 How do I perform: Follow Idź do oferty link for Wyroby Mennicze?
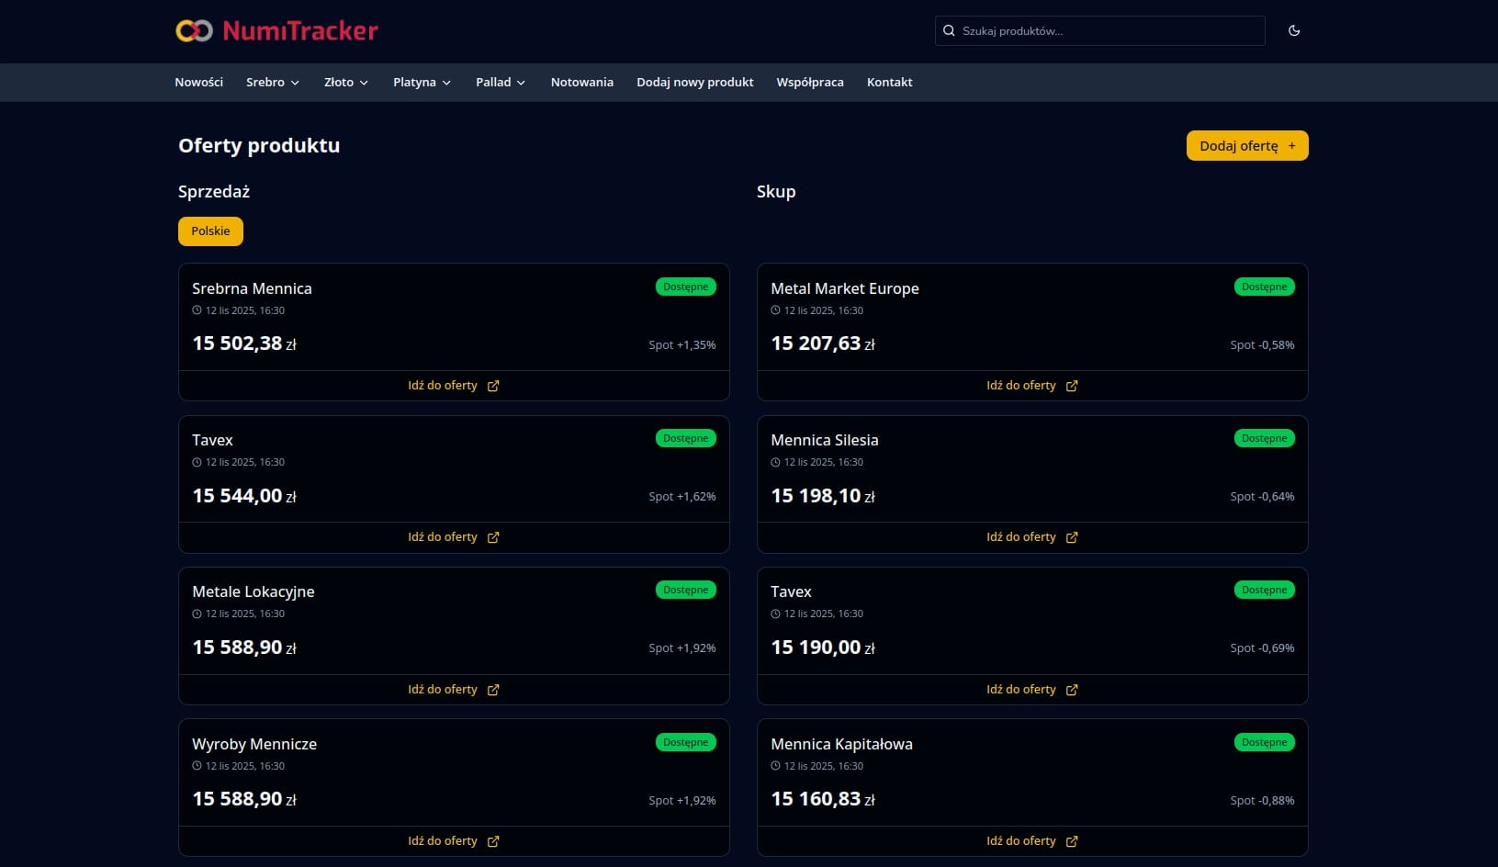click(x=443, y=841)
